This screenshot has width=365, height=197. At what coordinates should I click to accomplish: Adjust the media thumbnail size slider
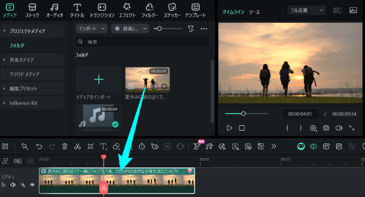[168, 28]
